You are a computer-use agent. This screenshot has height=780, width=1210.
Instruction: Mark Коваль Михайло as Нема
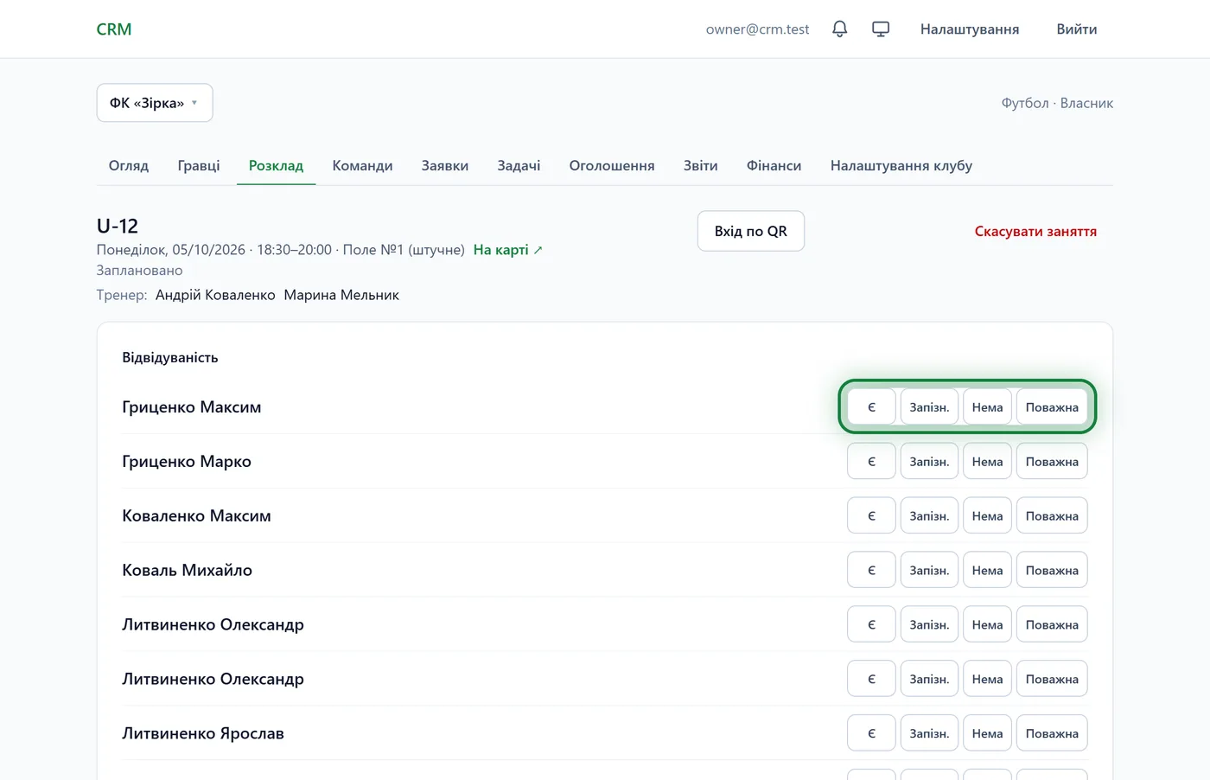pos(987,571)
